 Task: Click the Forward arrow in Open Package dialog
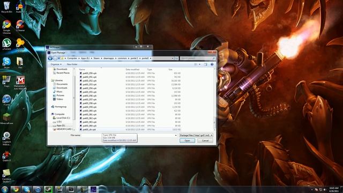click(55, 58)
